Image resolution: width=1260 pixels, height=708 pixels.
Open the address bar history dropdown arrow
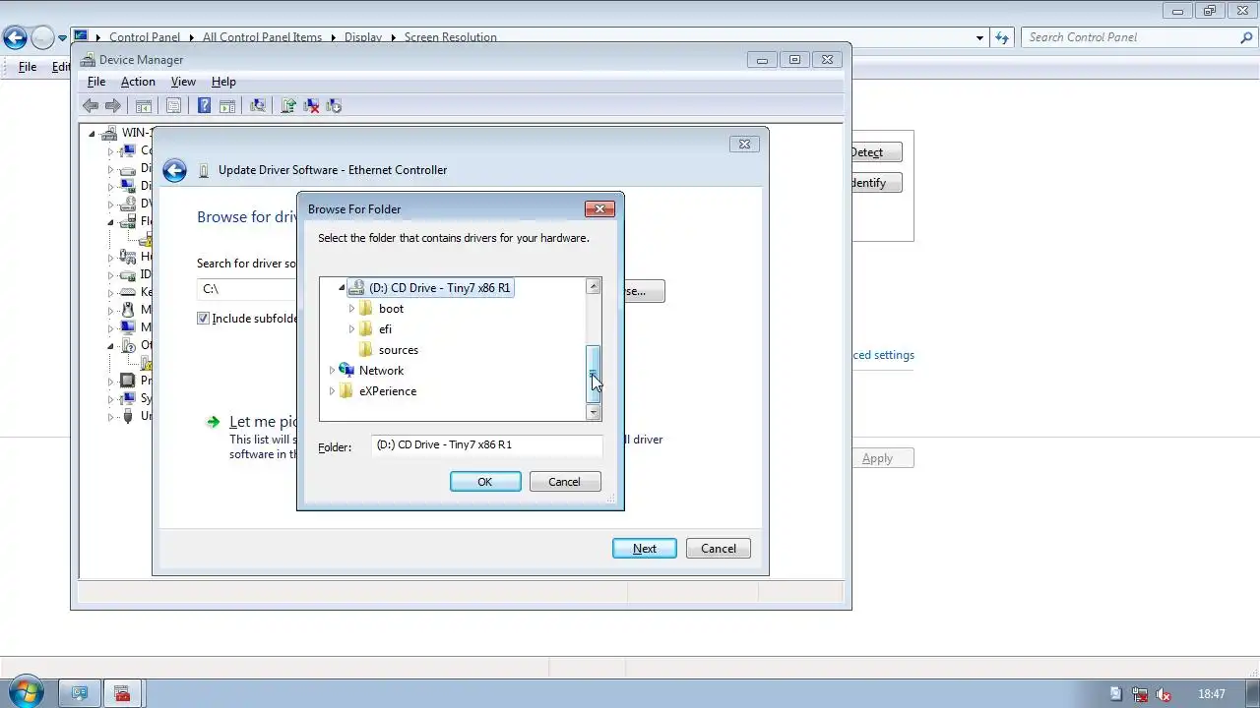[x=979, y=37]
